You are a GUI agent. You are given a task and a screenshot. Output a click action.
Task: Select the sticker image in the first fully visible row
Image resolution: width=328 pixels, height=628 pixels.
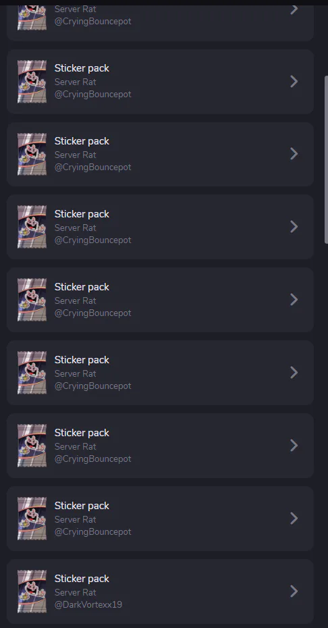pyautogui.click(x=32, y=81)
